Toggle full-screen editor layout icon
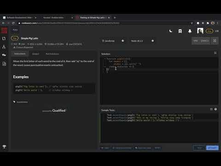The height and width of the screenshot is (166, 221). pyautogui.click(x=215, y=41)
